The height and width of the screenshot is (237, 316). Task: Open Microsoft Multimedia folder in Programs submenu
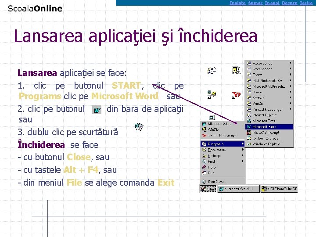click(269, 86)
